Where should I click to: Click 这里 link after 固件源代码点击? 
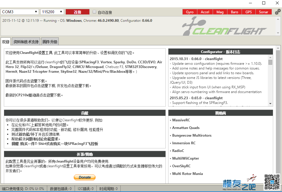[x=34, y=81]
